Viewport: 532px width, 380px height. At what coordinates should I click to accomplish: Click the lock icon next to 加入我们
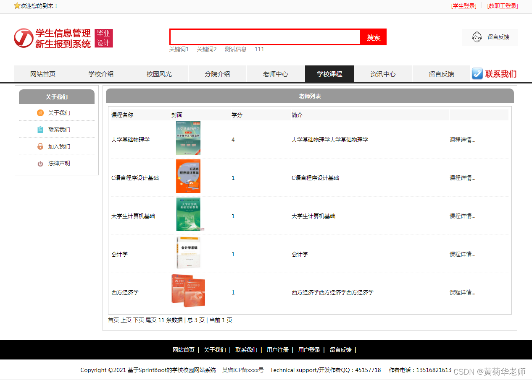40,146
